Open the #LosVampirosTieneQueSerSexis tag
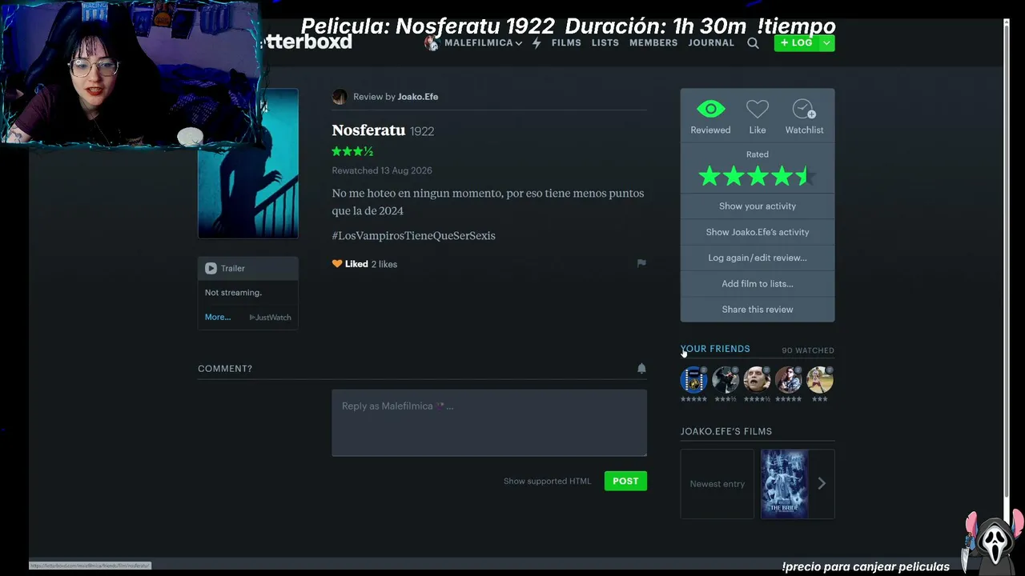Image resolution: width=1025 pixels, height=576 pixels. 414,236
